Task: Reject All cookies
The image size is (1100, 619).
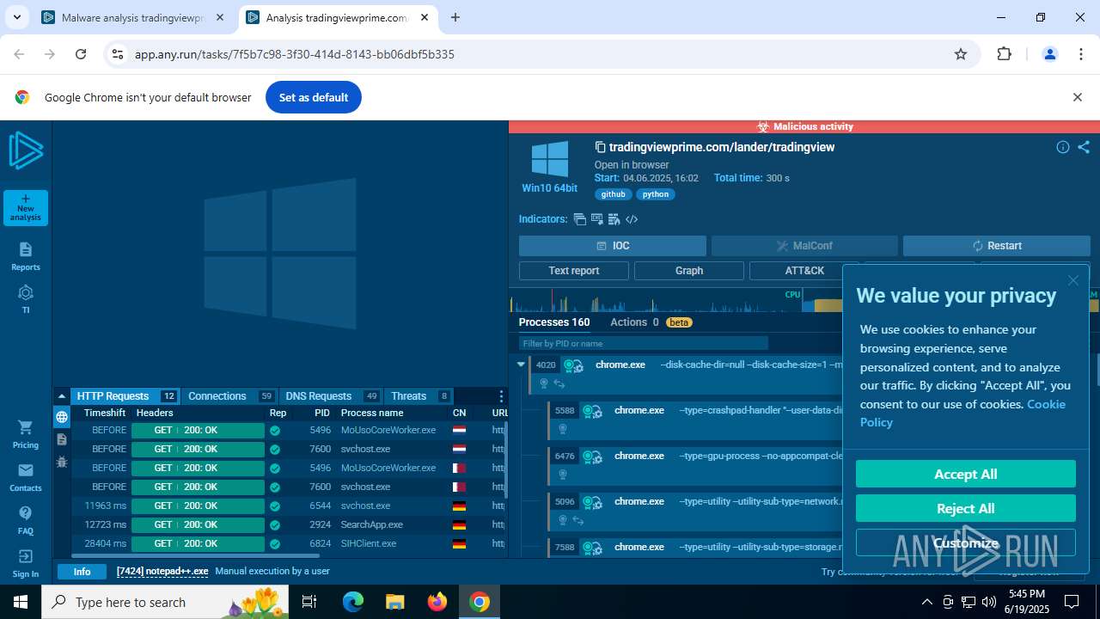Action: coord(966,508)
